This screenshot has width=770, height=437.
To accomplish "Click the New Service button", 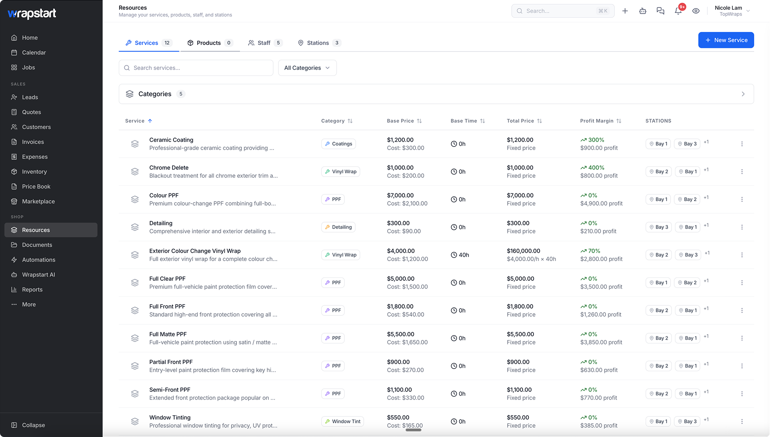I will [x=726, y=40].
